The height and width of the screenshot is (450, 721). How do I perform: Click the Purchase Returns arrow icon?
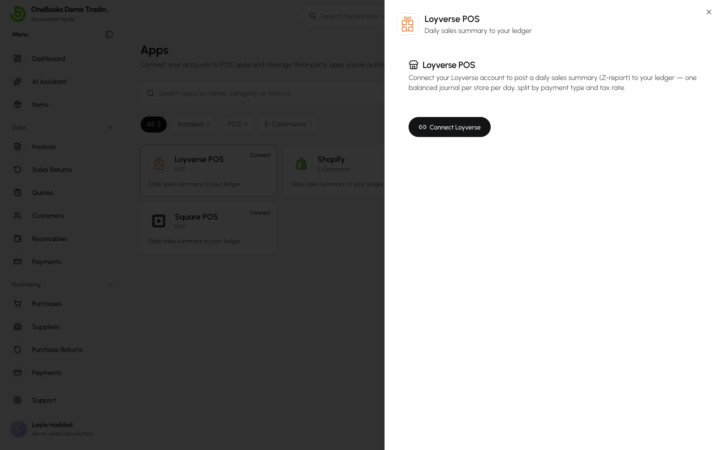(18, 349)
